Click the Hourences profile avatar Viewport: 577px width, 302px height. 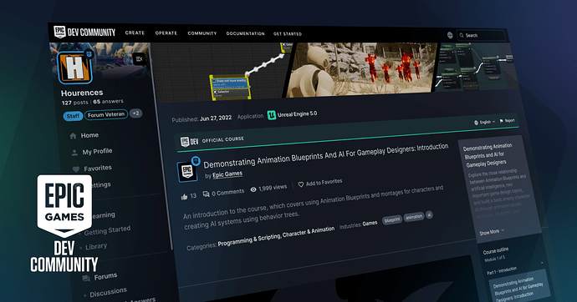74,68
